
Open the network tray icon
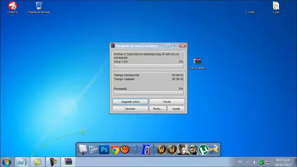[x=268, y=162]
